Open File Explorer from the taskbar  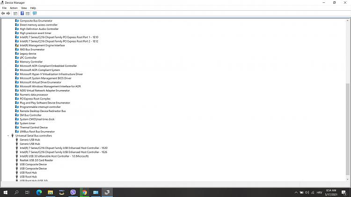51,192
